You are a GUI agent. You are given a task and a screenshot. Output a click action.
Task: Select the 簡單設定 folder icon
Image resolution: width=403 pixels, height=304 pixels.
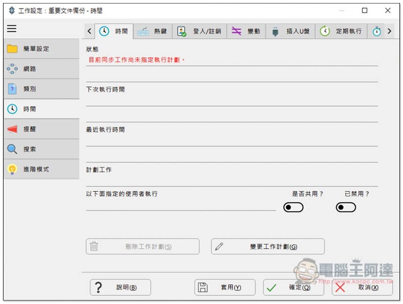point(12,48)
